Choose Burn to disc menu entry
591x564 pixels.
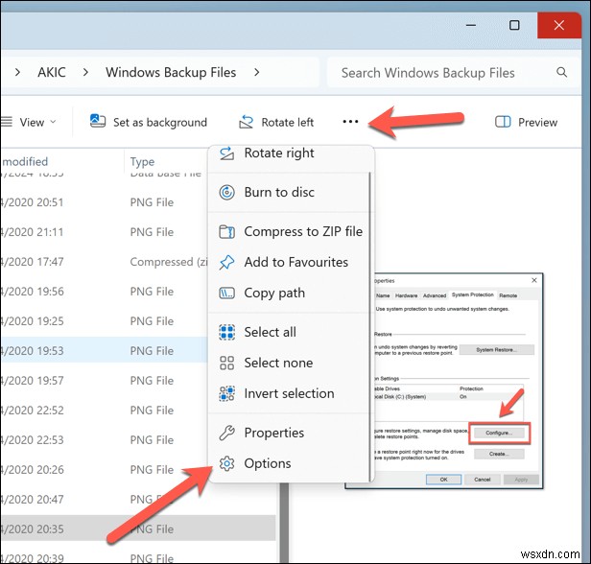[x=289, y=192]
